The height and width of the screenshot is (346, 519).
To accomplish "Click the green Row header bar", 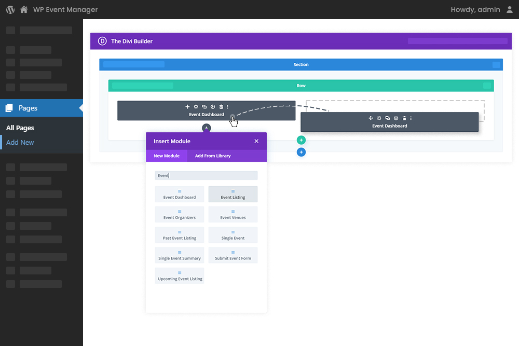I will [x=301, y=86].
